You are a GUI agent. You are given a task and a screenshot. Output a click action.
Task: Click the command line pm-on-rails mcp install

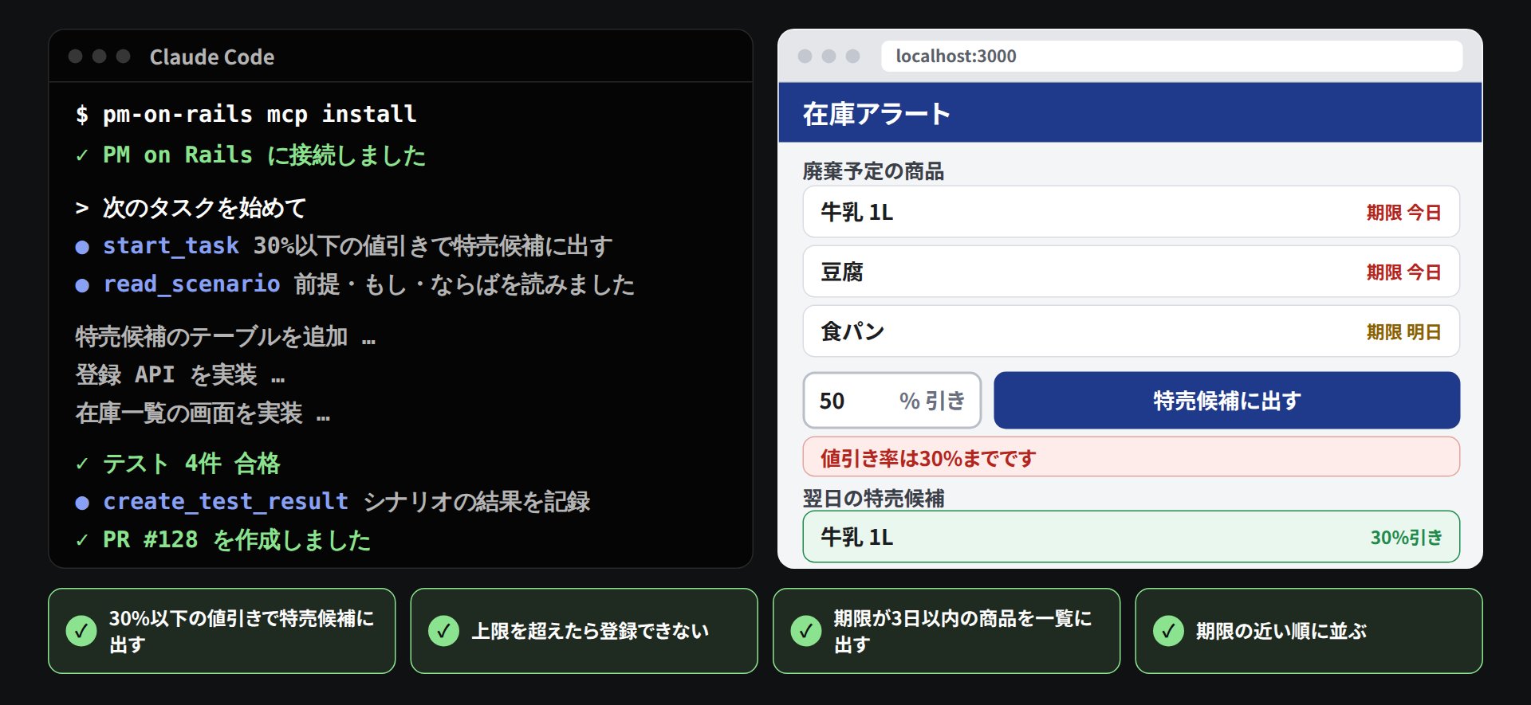pos(246,114)
